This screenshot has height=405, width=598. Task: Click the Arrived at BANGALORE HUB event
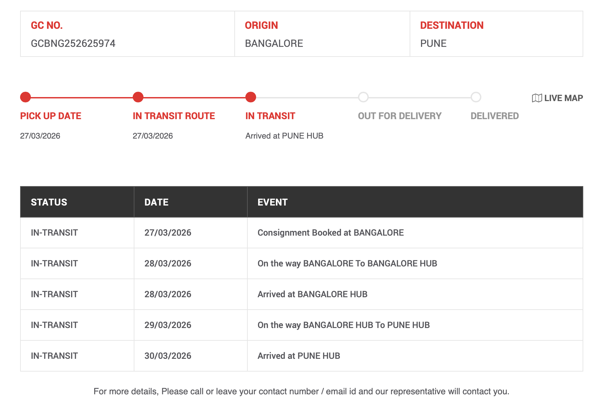(x=312, y=294)
